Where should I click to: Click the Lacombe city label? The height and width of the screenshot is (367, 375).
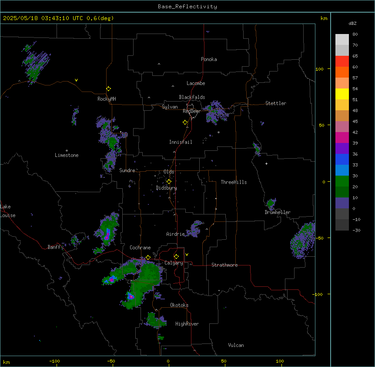(196, 83)
